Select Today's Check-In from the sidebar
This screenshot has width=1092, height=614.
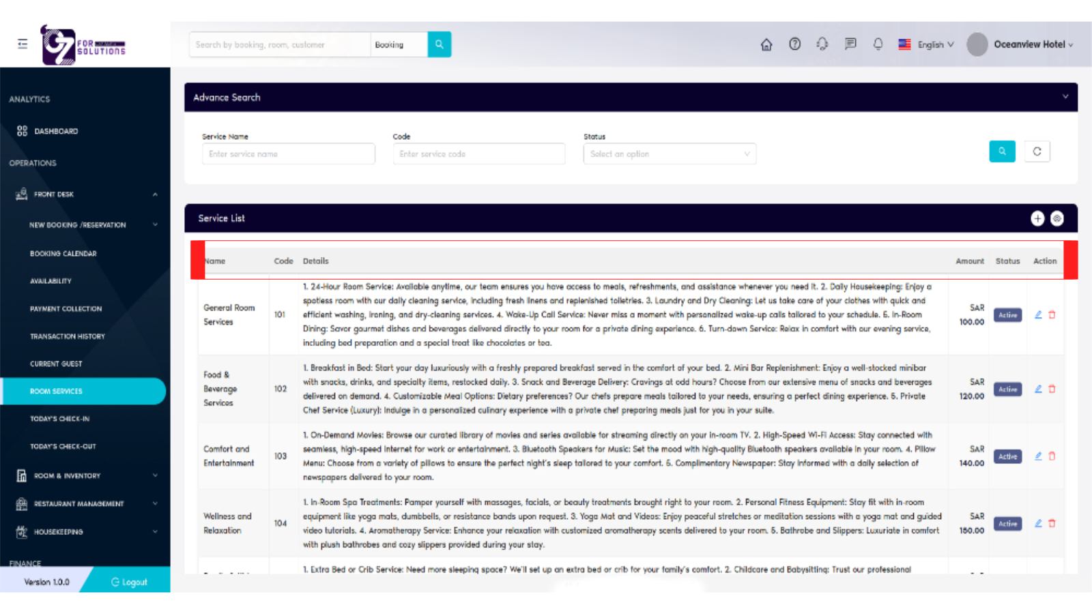59,418
